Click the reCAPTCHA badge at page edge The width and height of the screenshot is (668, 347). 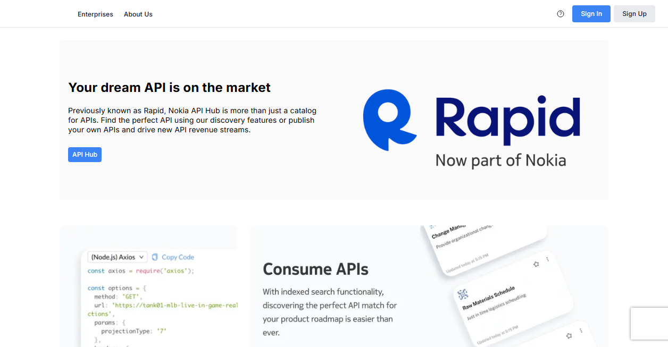click(649, 324)
